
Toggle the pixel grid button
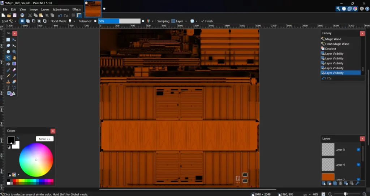pos(73,15)
